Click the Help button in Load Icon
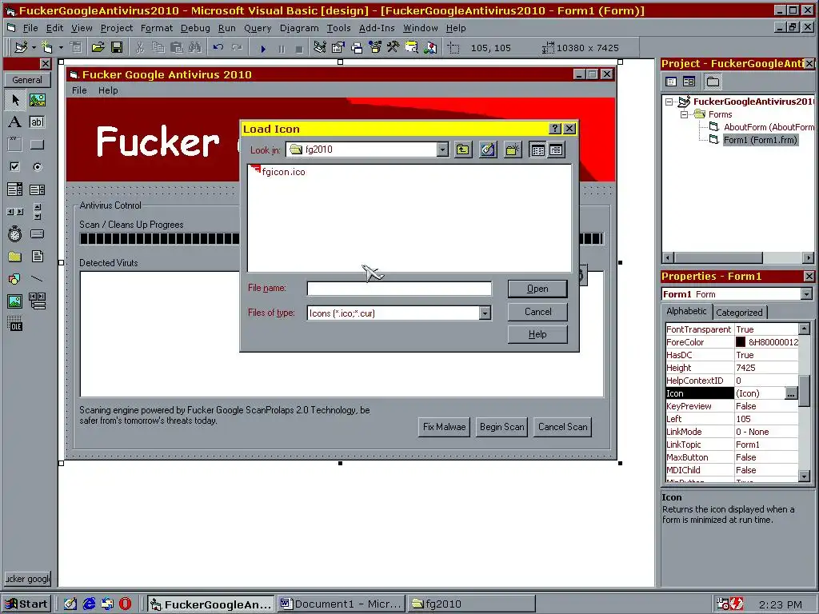 (537, 334)
